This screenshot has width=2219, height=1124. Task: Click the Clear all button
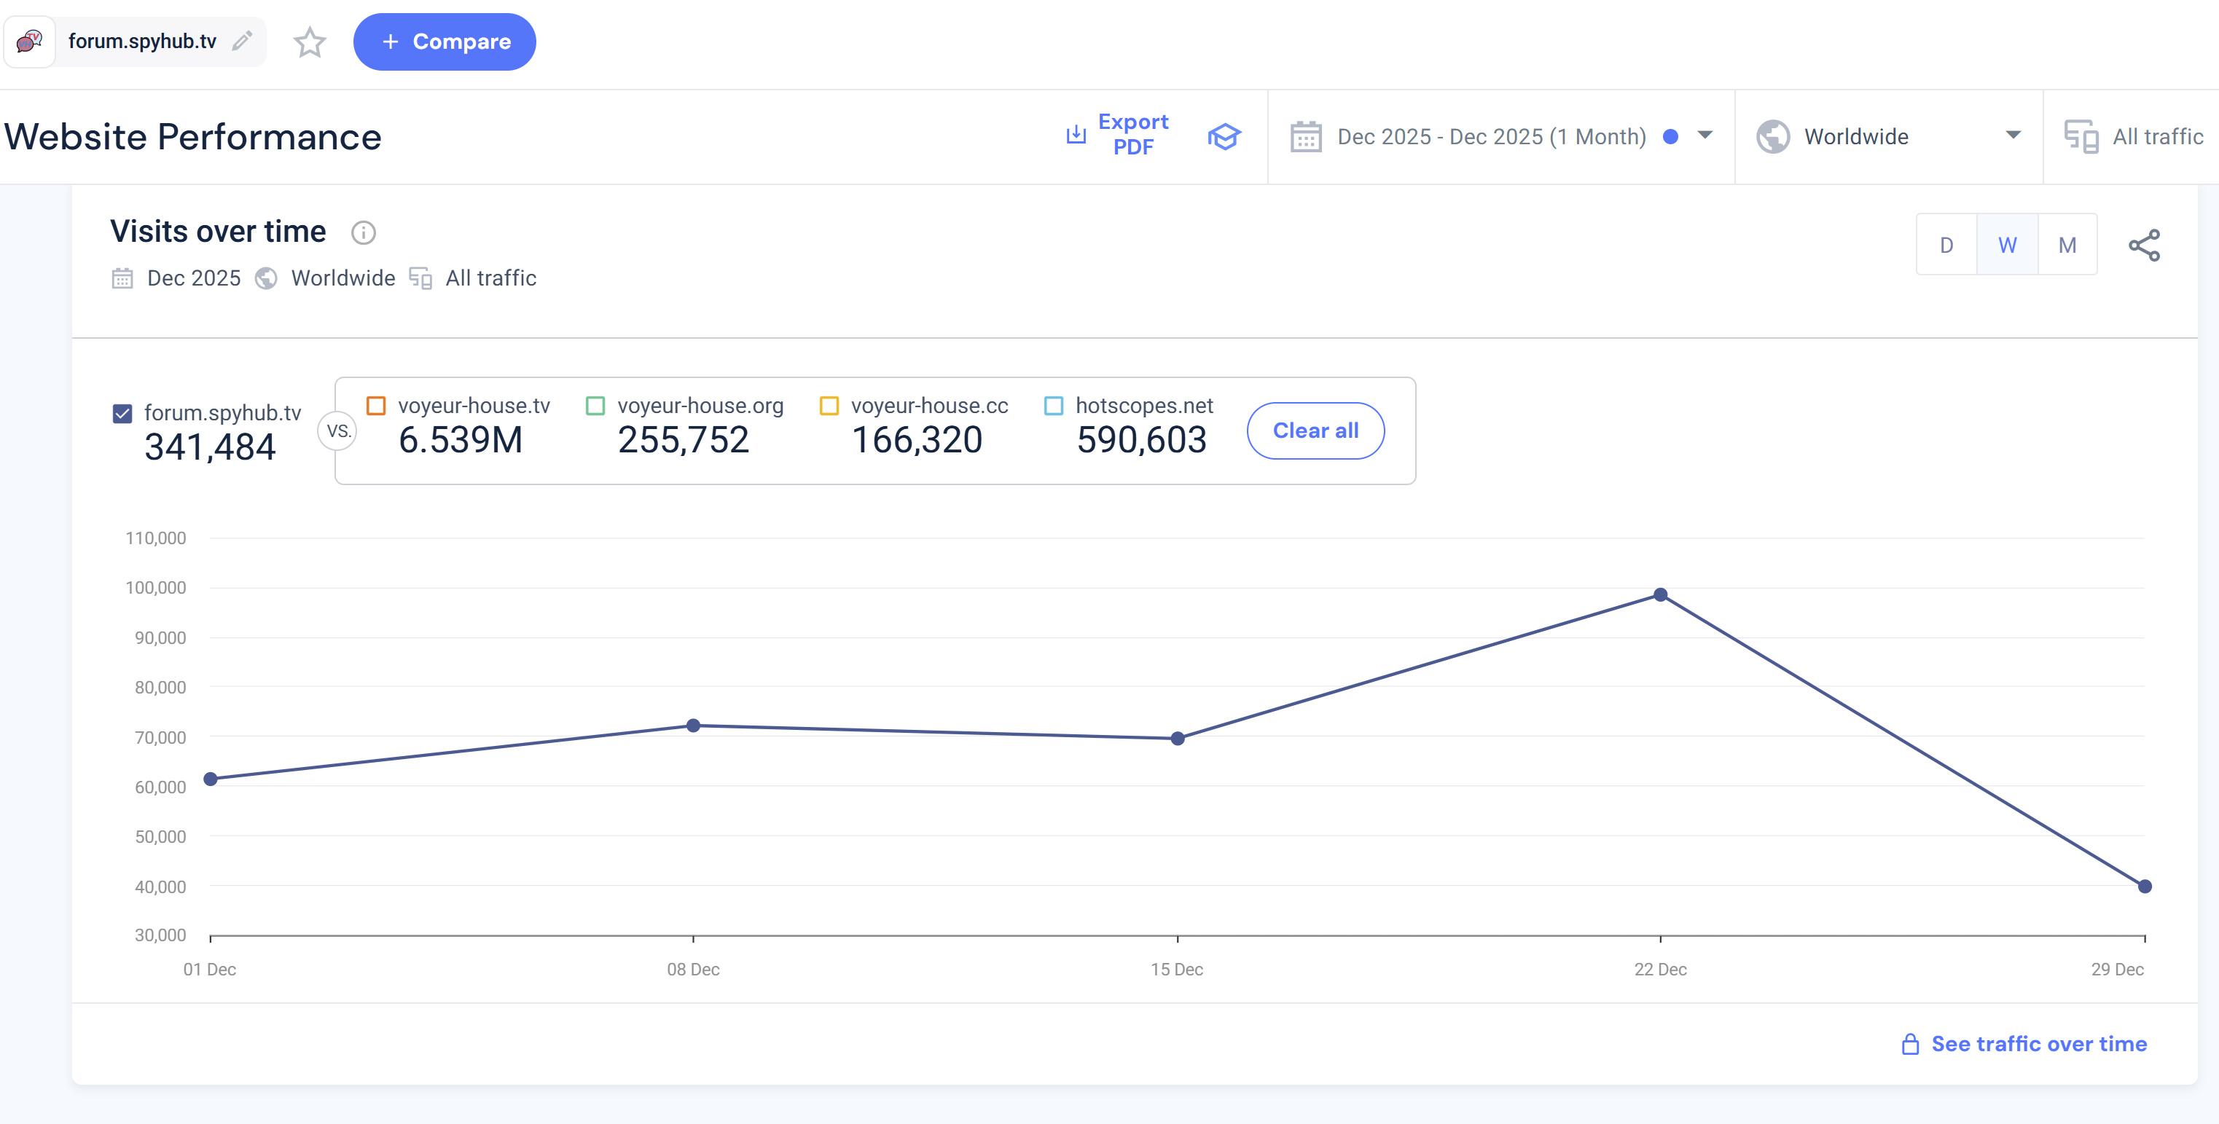(1315, 431)
